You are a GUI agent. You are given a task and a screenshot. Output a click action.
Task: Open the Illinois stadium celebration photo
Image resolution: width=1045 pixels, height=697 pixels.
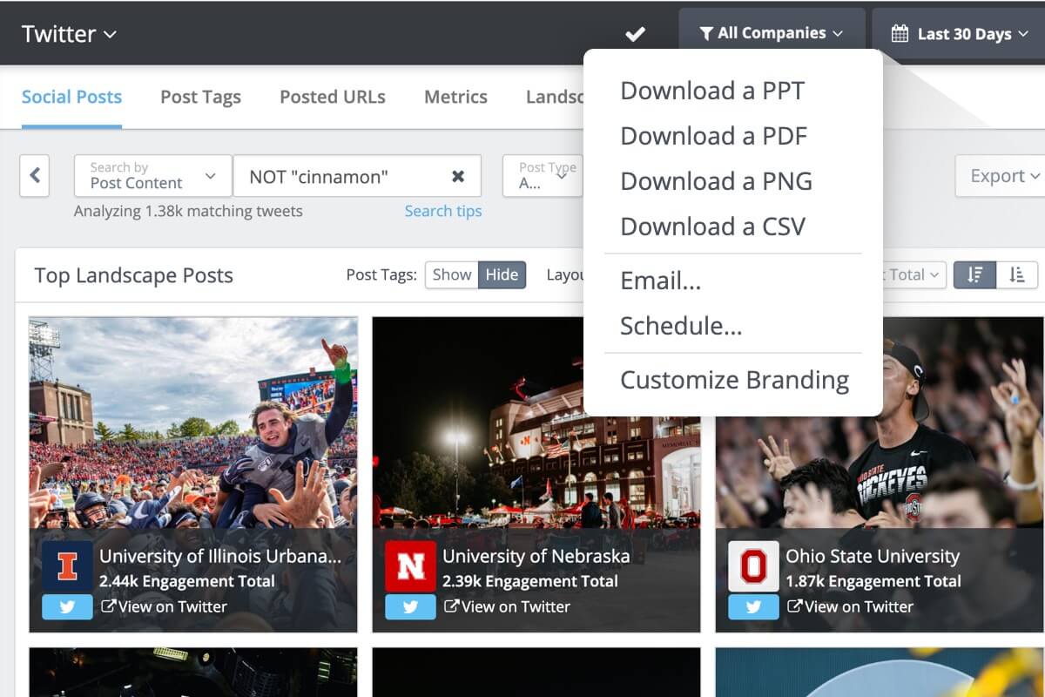pos(193,423)
